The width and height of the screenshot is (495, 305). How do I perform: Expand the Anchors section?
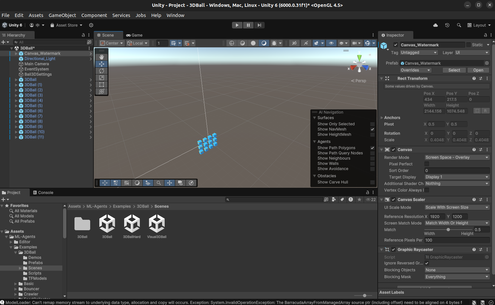coord(382,118)
